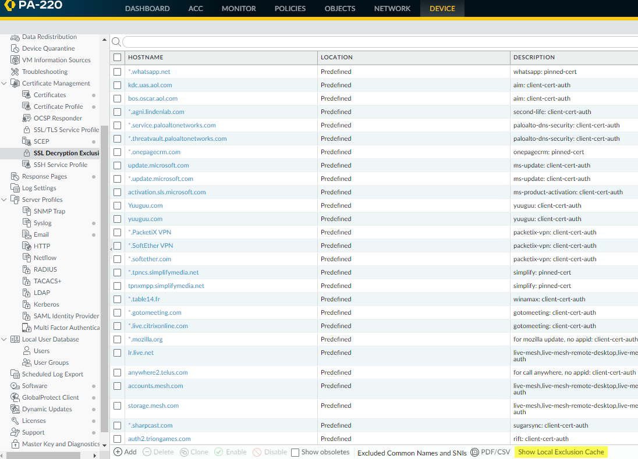Click the SNMP Trap icon in sidebar
Viewport: 638px width, 459px height.
[x=27, y=211]
